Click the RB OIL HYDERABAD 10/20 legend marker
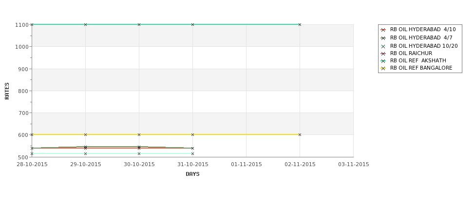 click(x=383, y=46)
